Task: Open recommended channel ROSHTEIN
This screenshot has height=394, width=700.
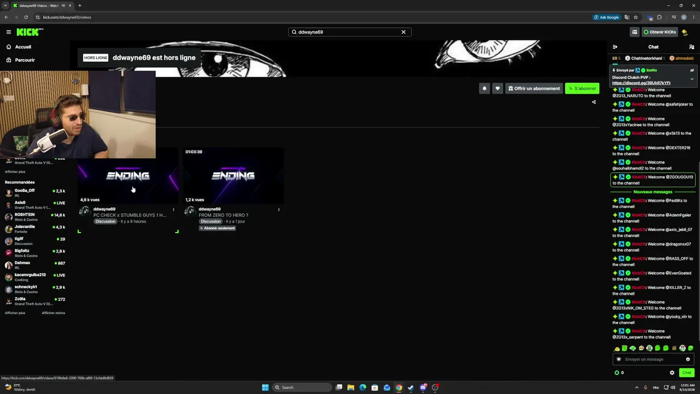Action: (35, 216)
